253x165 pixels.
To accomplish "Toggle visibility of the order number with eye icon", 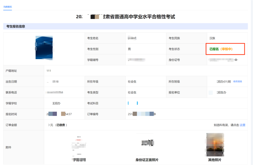I will [x=154, y=114].
